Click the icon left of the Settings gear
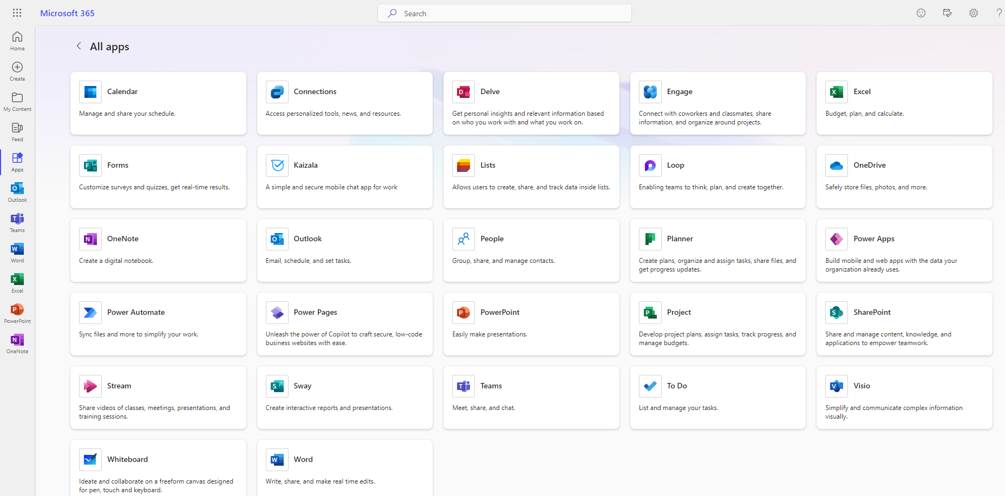The image size is (1005, 496). [947, 13]
